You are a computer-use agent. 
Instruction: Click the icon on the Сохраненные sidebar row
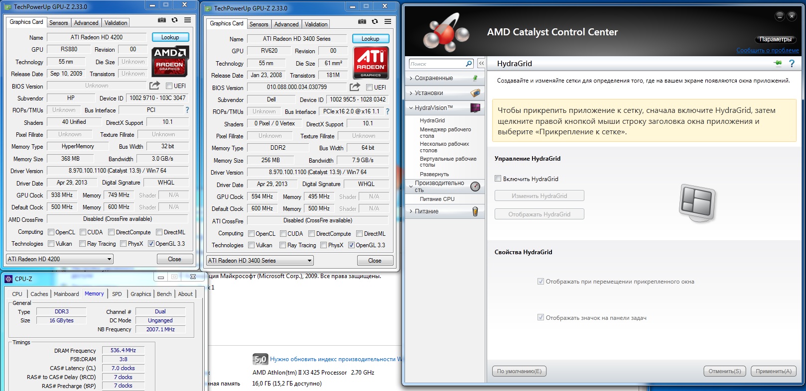coord(475,78)
